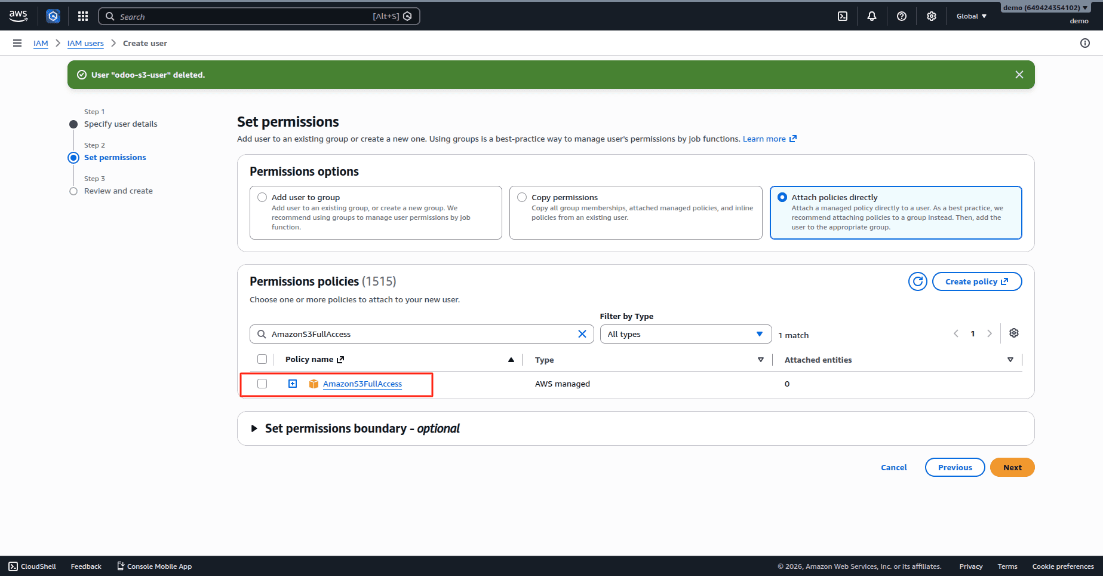Go to previous page of policies
Screen dimensions: 1103x576
point(956,333)
